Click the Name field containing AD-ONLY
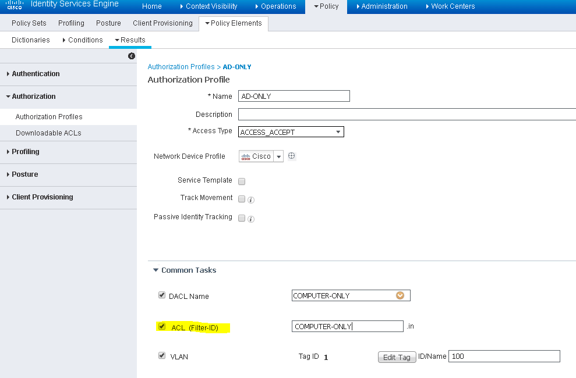Image resolution: width=576 pixels, height=378 pixels. [294, 96]
